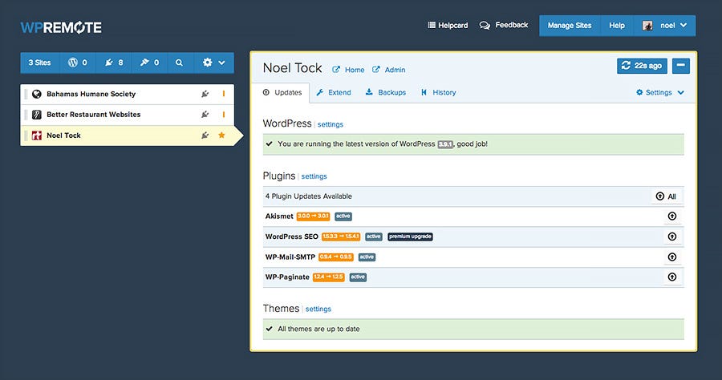Image resolution: width=722 pixels, height=380 pixels.
Task: Click orange alert marker on Better Restaurant Websites
Action: tap(224, 115)
